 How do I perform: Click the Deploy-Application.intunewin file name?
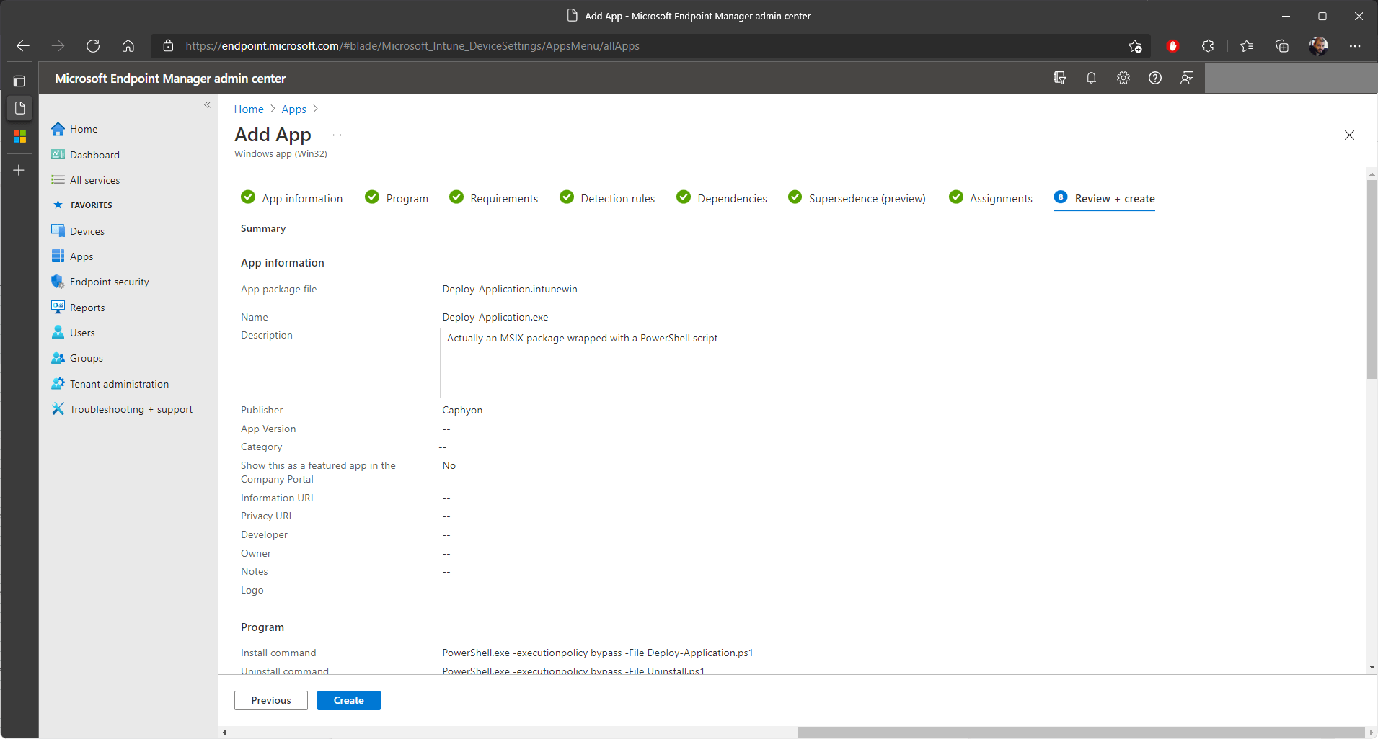click(510, 289)
